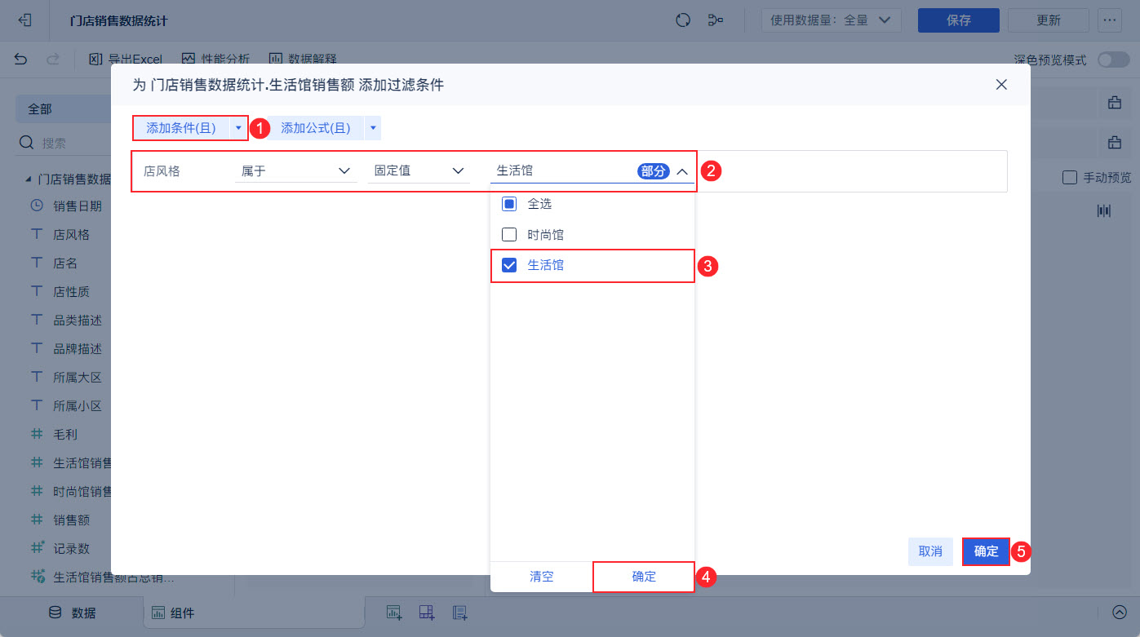The width and height of the screenshot is (1140, 637).
Task: Open the arrow next to 添加公式(且)
Action: tap(372, 128)
